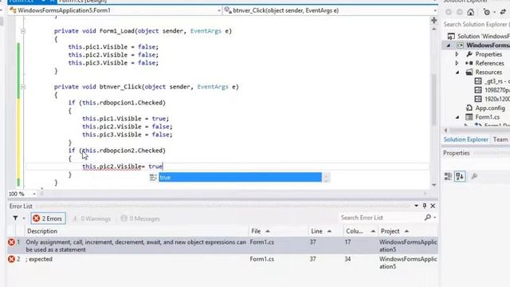Click the Properties wrench node icon
Viewport: 510px width, 287px height.
pos(469,54)
